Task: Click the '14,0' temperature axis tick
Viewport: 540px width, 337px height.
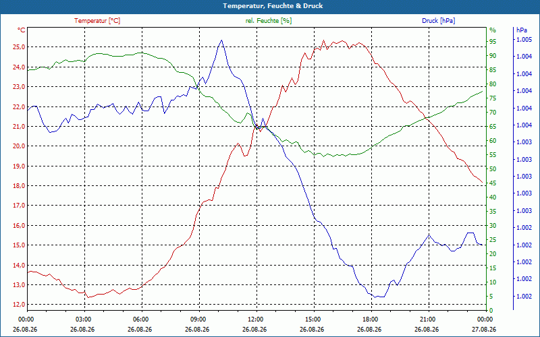Action: pyautogui.click(x=19, y=265)
